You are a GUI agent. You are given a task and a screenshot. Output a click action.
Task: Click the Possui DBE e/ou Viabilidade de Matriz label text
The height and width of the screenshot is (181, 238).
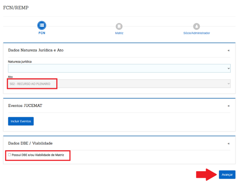click(38, 155)
